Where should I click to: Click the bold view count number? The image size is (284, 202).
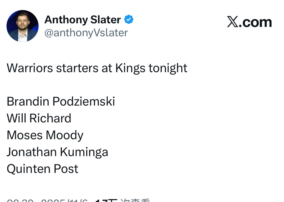point(106,201)
